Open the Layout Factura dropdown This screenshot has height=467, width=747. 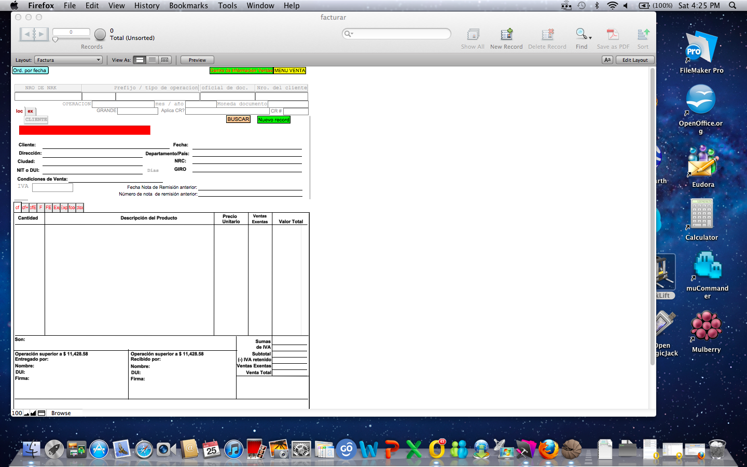pos(68,60)
